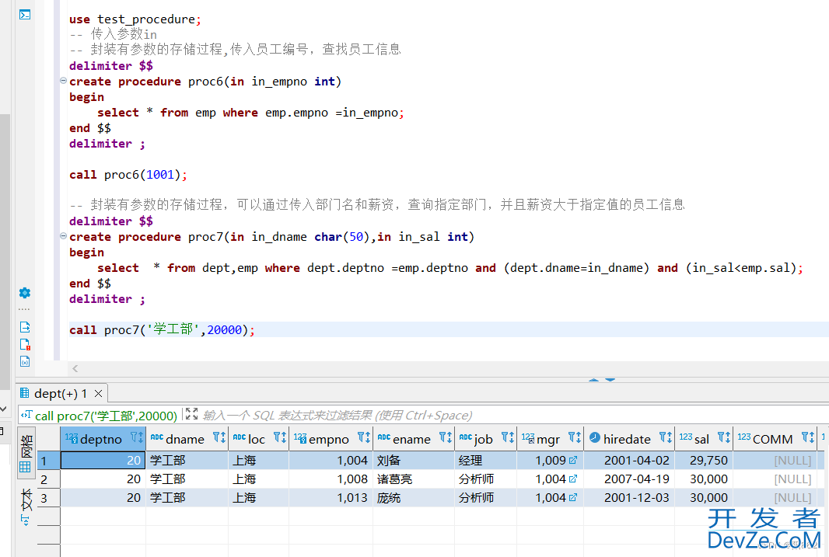The height and width of the screenshot is (557, 829).
Task: Open the SQL console terminal icon
Action: 25,15
